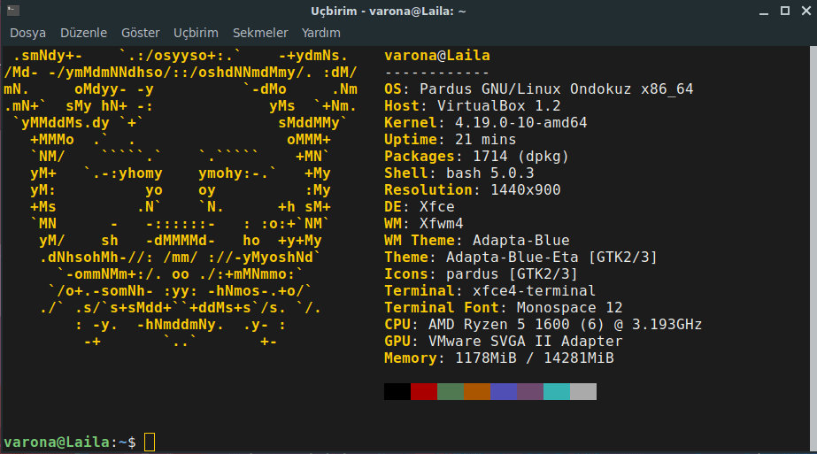
Task: Click the DE line Xfce
Action: 419,206
